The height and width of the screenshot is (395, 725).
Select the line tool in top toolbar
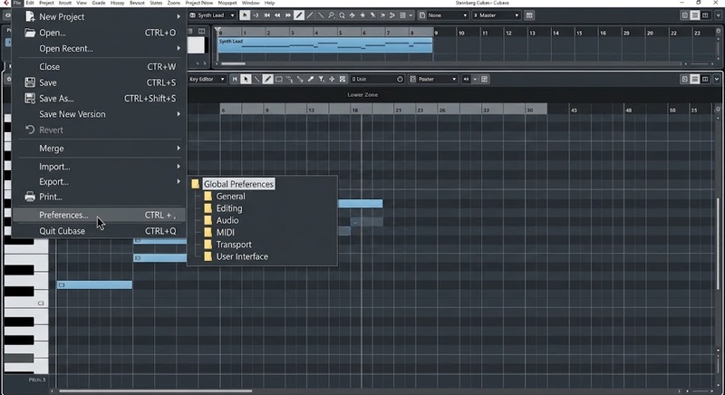[310, 15]
